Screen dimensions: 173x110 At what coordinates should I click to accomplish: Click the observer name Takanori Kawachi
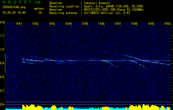pyautogui.click(x=97, y=3)
